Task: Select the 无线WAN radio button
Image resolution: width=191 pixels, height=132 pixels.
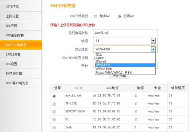Action: point(120,16)
